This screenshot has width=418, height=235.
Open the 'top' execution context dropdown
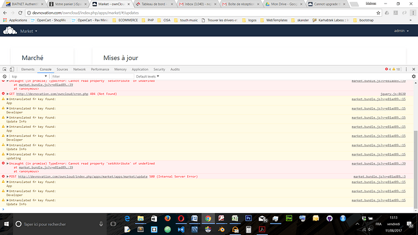point(29,76)
